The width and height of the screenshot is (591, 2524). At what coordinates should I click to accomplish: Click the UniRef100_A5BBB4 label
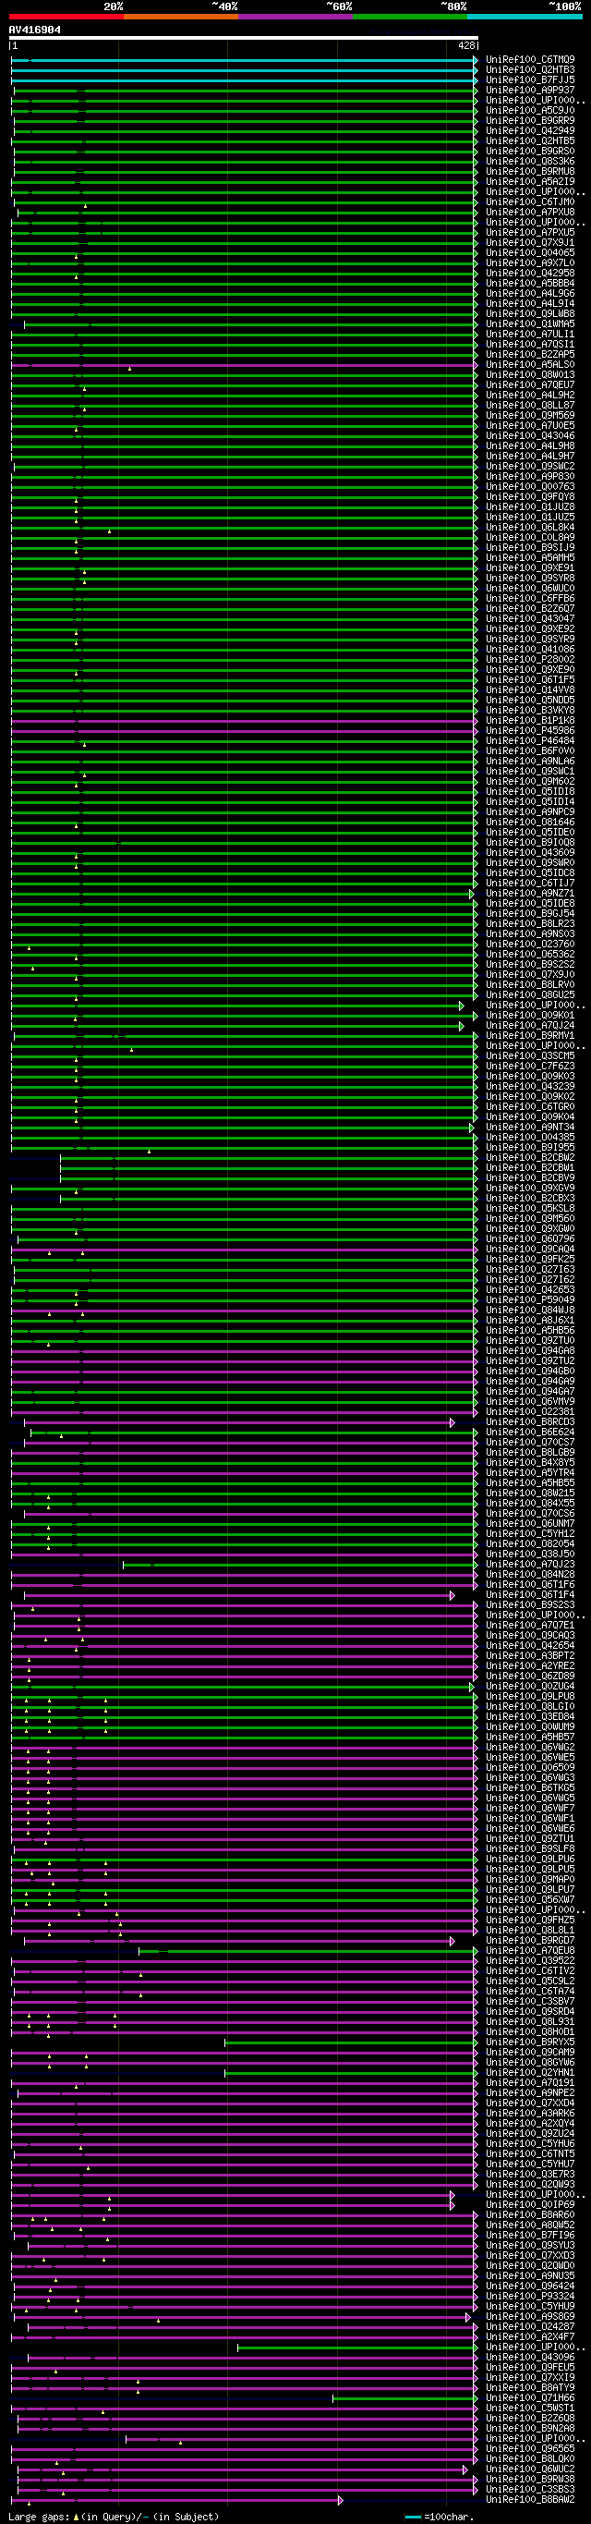point(529,283)
